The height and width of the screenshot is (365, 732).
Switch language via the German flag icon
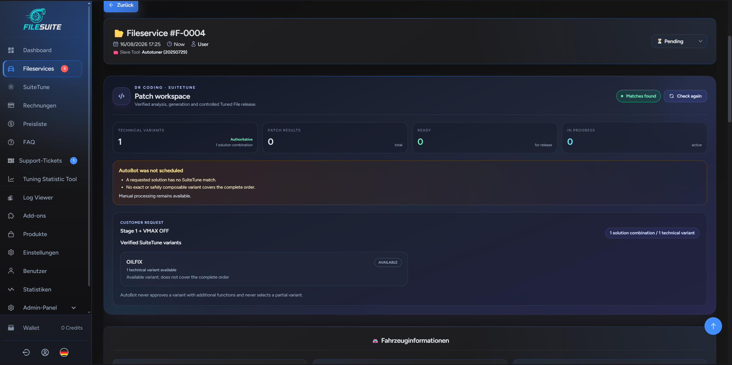click(64, 352)
